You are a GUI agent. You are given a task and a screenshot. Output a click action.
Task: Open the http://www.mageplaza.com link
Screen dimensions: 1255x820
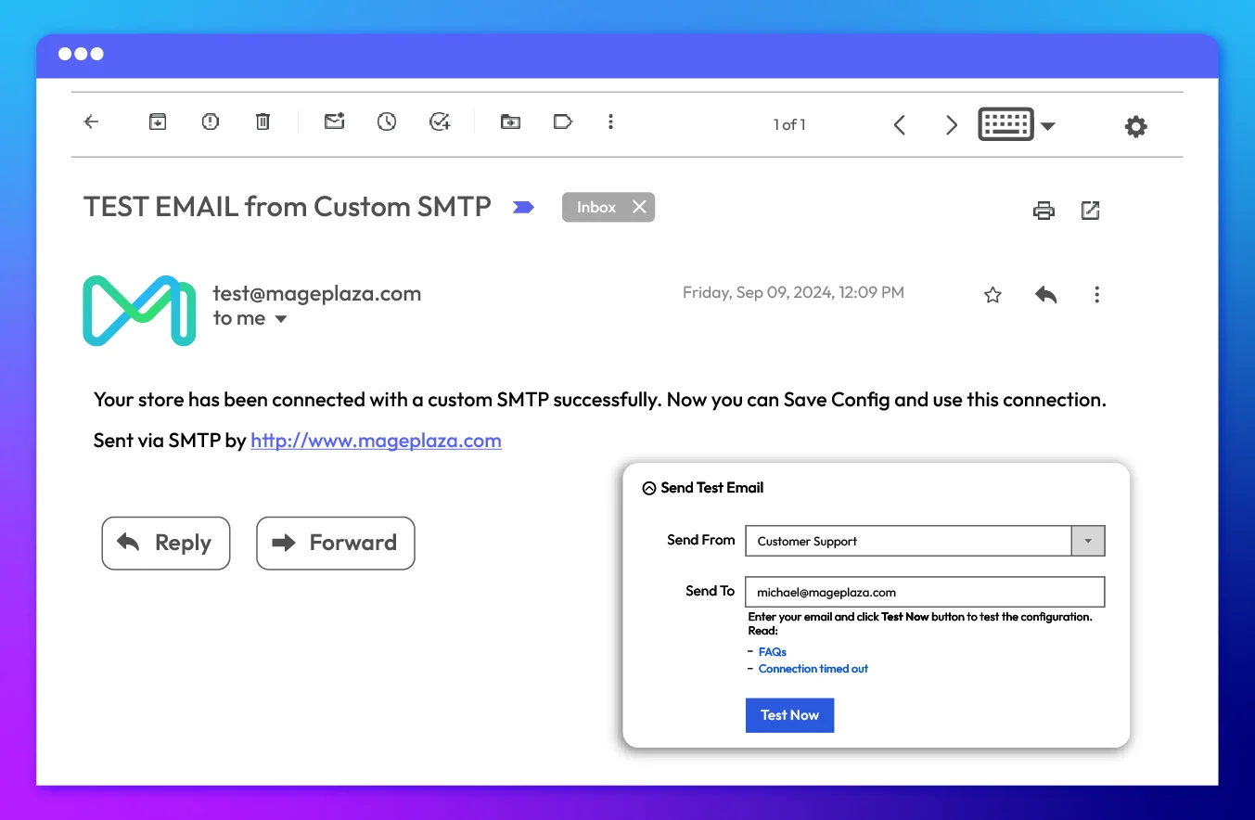(x=376, y=441)
